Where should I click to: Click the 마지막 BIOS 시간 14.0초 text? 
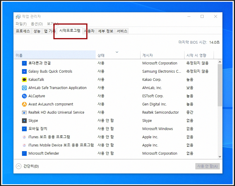click(199, 42)
